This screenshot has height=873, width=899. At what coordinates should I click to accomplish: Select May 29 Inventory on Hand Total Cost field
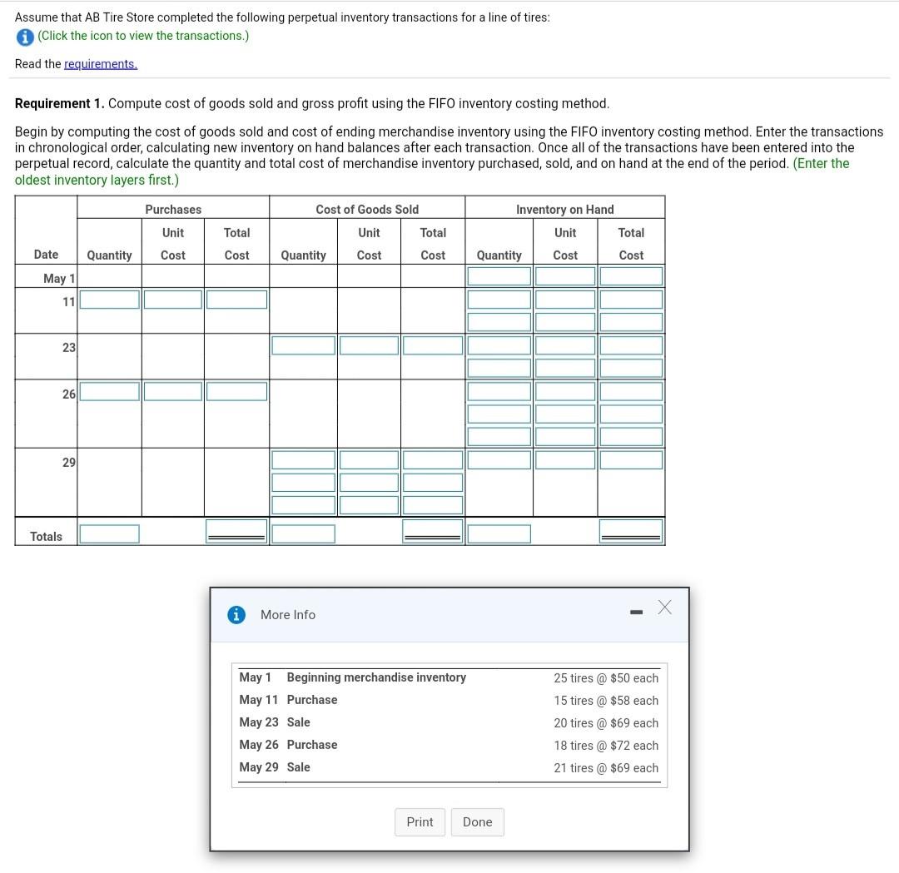coord(631,459)
